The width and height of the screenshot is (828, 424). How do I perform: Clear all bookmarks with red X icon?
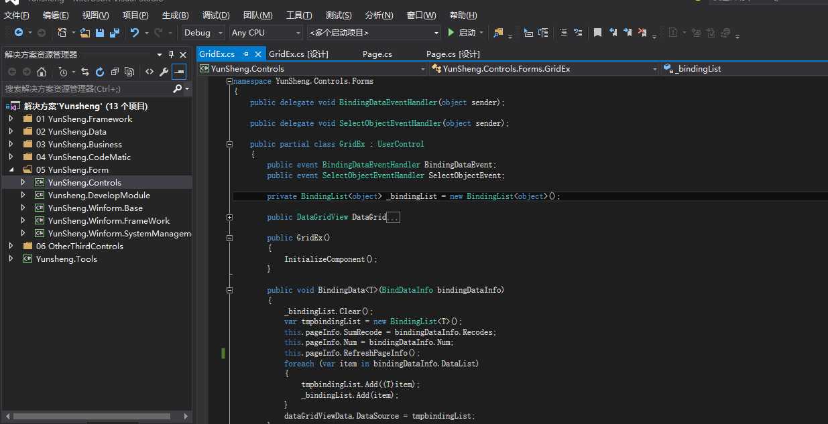pos(642,32)
